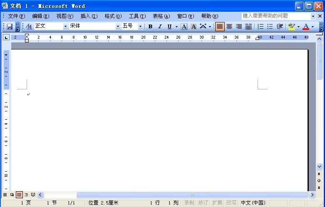This screenshot has height=207, width=325.
Task: Open underline style dropdown arrow
Action: coord(176,27)
